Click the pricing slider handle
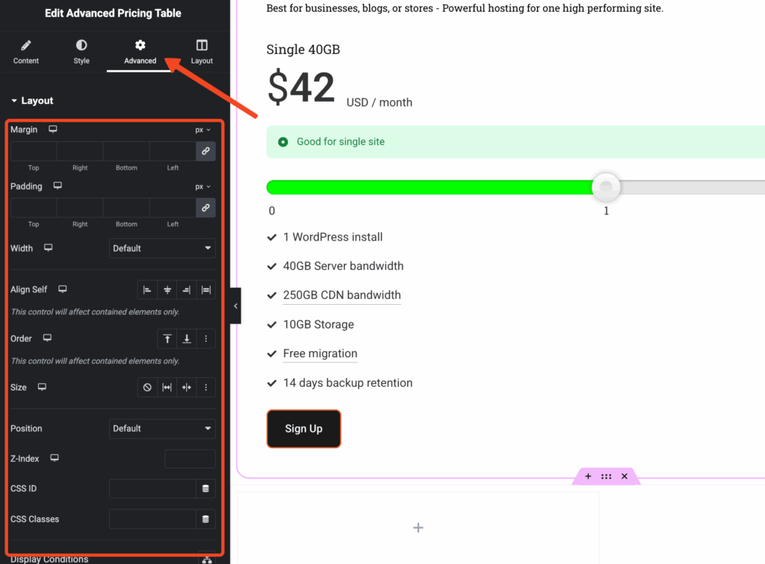The image size is (765, 564). coord(606,187)
